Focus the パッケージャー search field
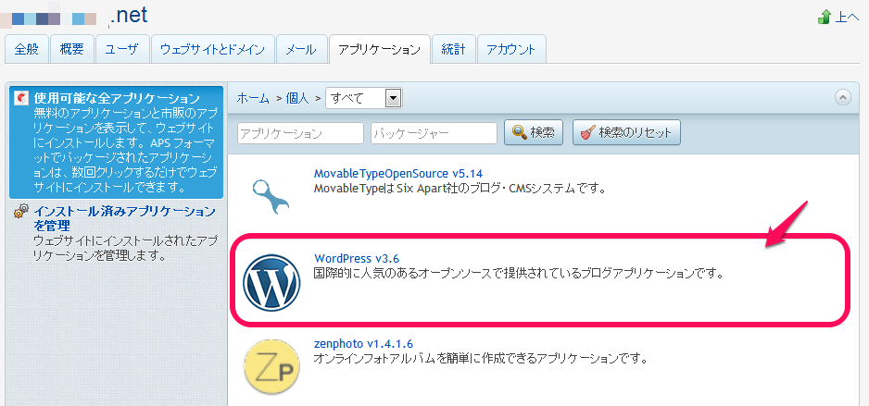 click(434, 133)
